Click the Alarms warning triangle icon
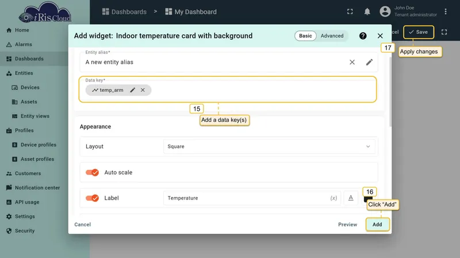Viewport: 460px width, 258px height. coord(9,45)
